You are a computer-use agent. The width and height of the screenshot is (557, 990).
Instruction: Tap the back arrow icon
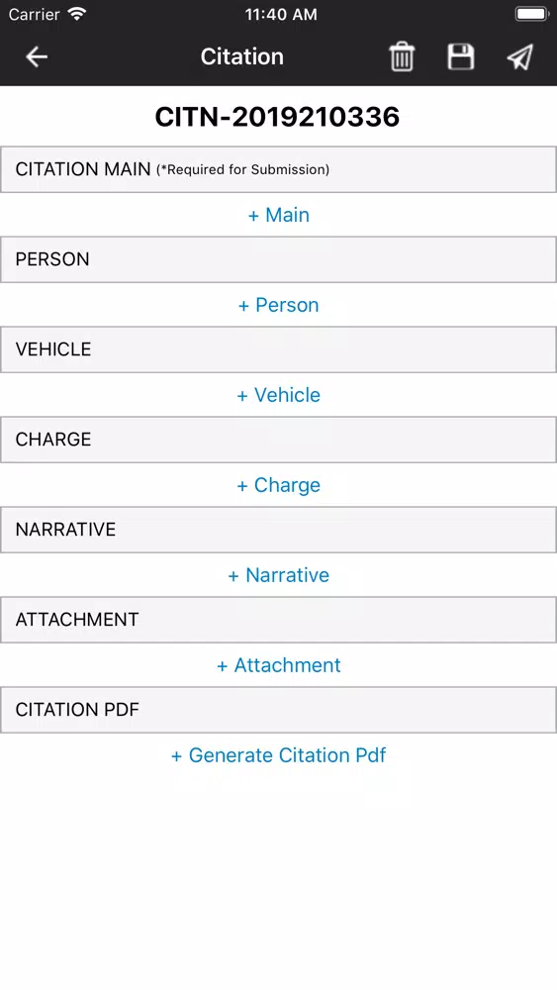point(37,56)
